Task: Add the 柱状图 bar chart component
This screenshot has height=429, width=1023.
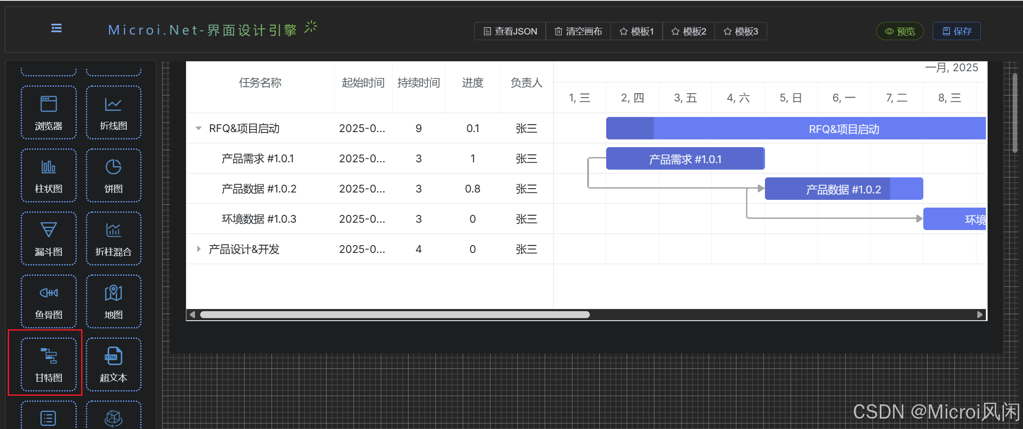Action: click(49, 176)
